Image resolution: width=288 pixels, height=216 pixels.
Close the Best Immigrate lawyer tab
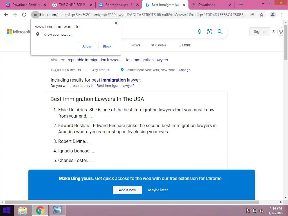click(184, 5)
